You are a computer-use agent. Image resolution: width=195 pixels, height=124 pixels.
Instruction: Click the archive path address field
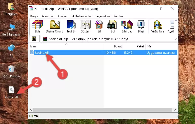click(110, 39)
